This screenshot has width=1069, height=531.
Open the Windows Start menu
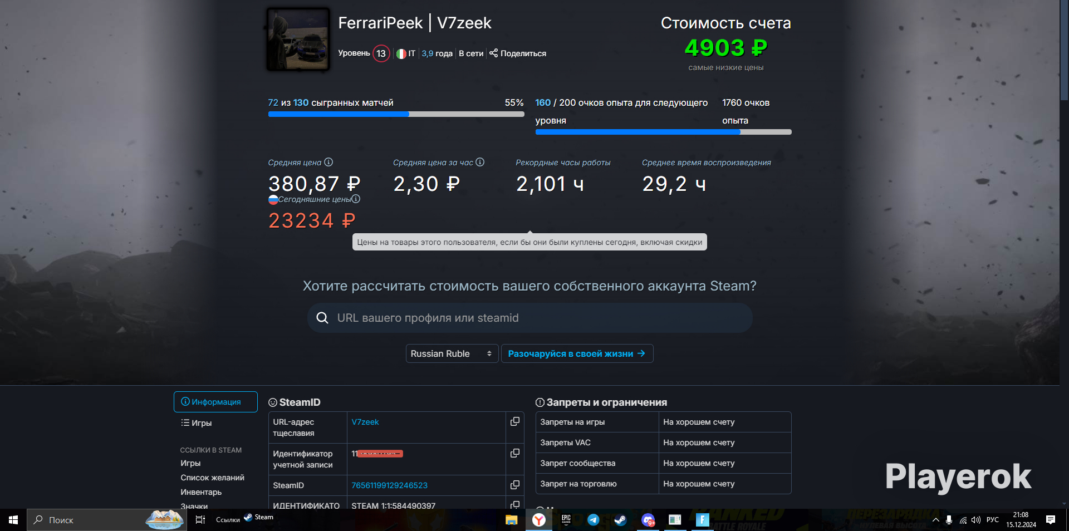(x=13, y=520)
